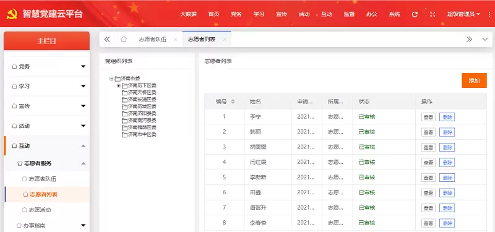
Task: Click 查看 for row 6 田鑫
Action: coord(428,193)
